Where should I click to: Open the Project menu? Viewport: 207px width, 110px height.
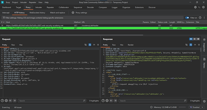pyautogui.click(x=15, y=2)
